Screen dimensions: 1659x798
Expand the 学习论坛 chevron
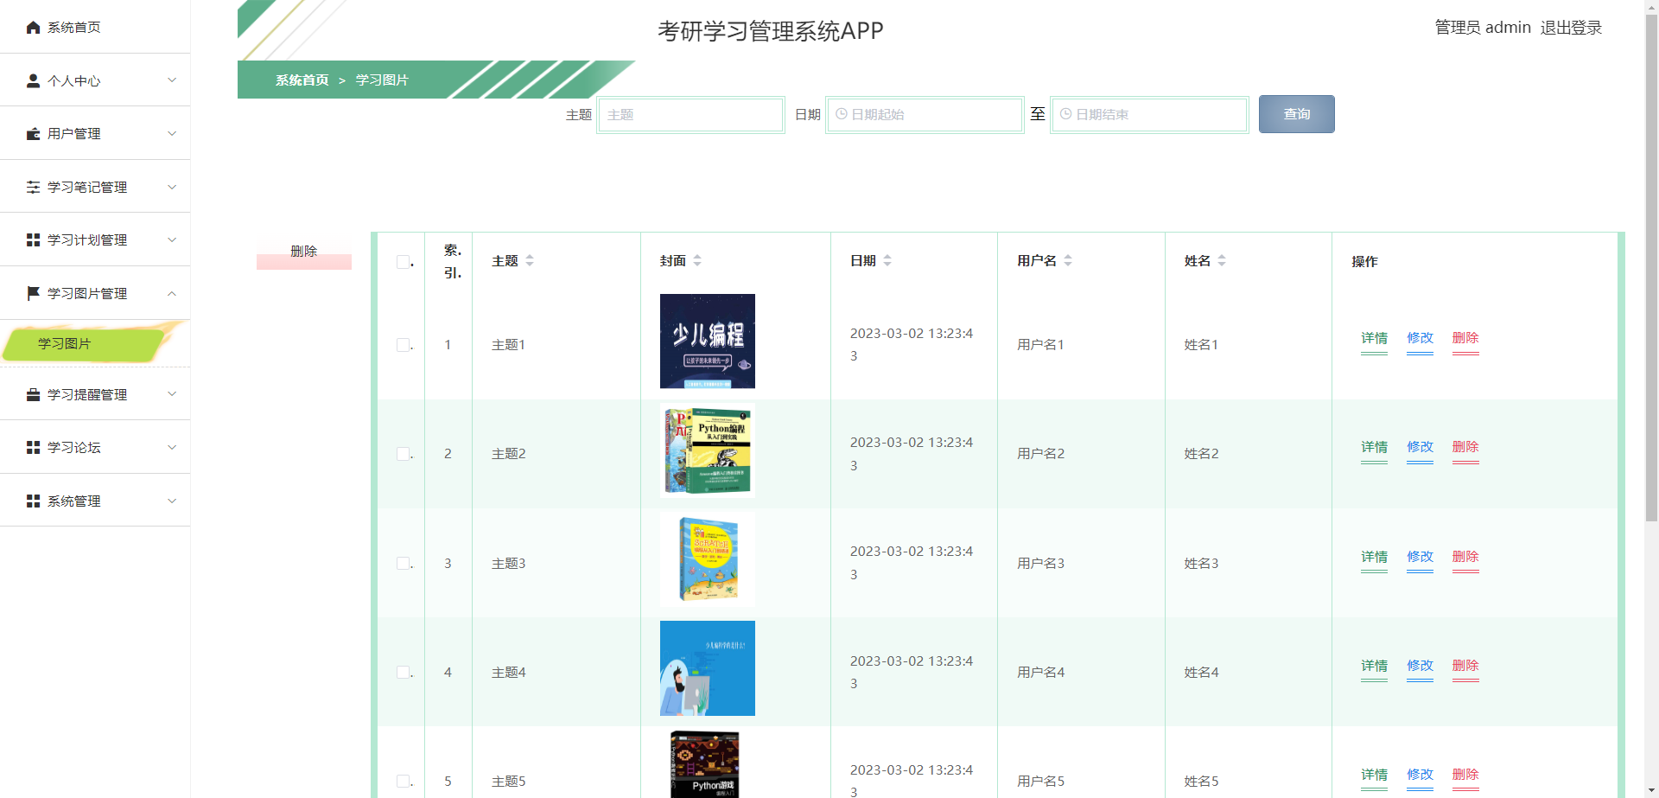pyautogui.click(x=172, y=447)
